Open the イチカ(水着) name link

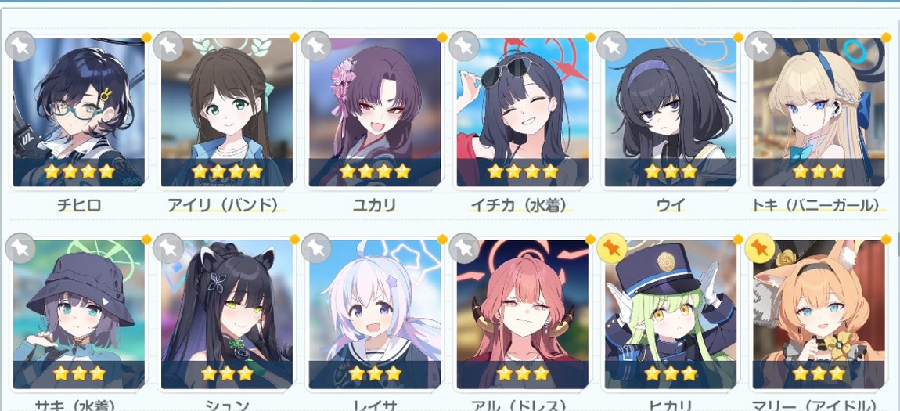point(522,205)
